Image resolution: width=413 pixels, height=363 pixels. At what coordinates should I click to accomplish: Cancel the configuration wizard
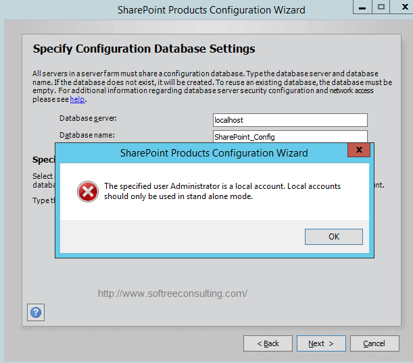pos(374,343)
